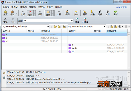Open the 差别 differences dropdown arrow

coord(35,13)
